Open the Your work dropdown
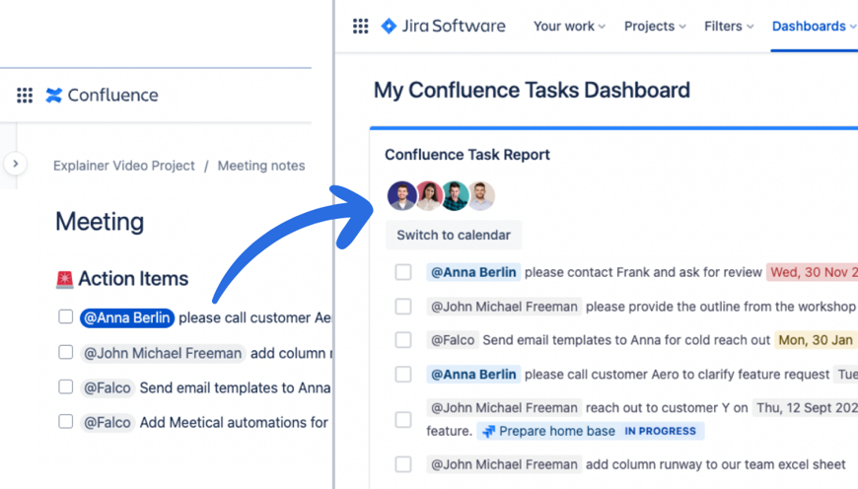858x489 pixels. pos(569,27)
